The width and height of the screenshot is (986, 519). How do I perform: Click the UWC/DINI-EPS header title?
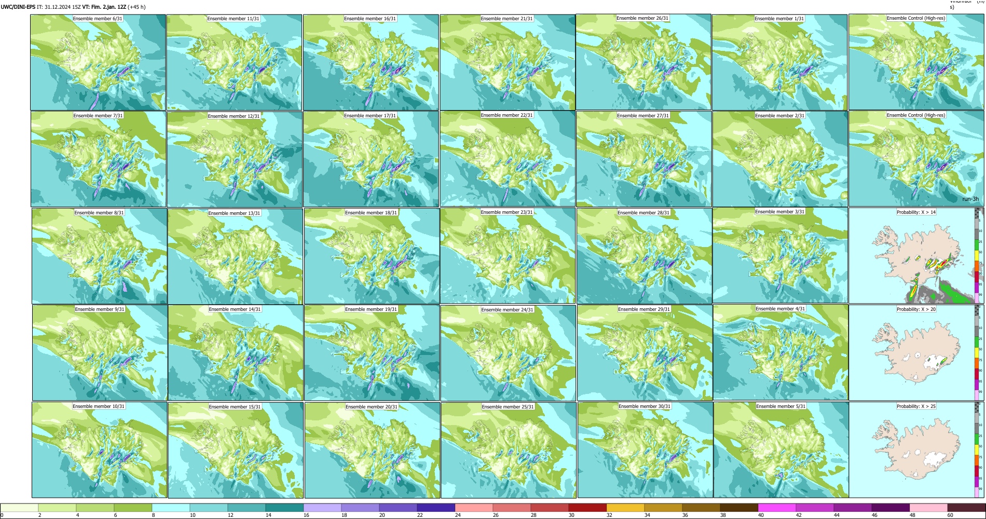[18, 7]
